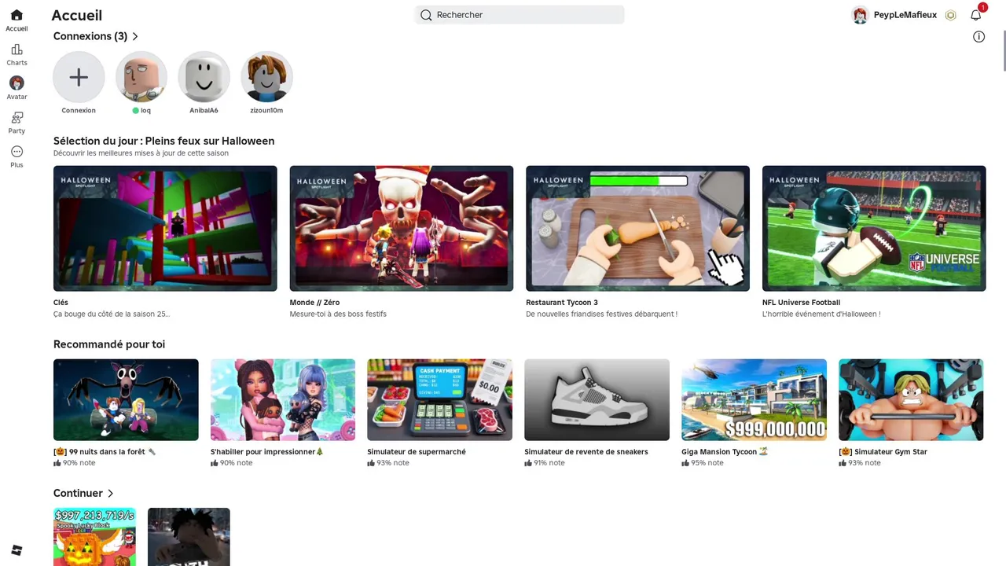Open Simulateur de revente de sneakers thumbnail
This screenshot has height=566, width=1006.
(597, 399)
